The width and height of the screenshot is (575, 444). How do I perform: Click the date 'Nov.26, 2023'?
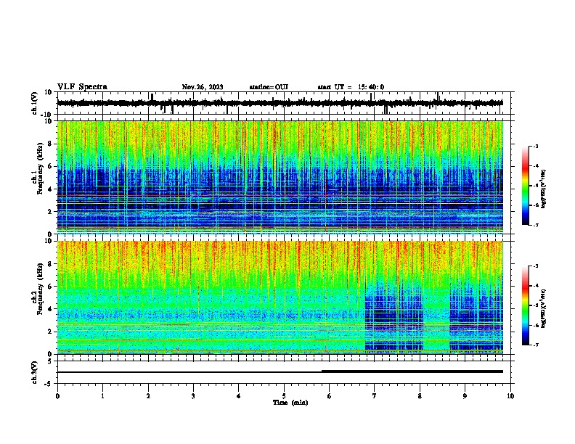click(x=203, y=87)
